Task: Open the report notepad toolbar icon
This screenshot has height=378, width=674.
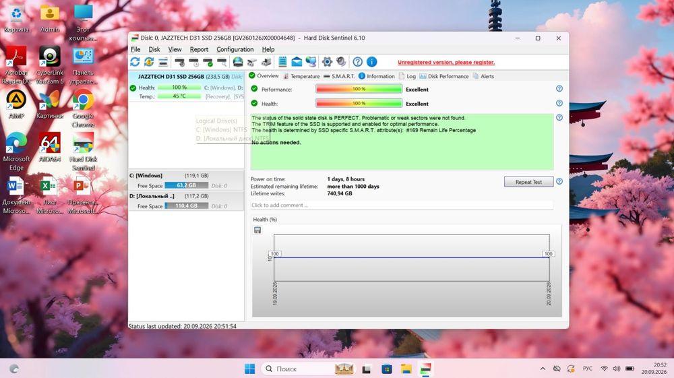Action: pos(282,62)
